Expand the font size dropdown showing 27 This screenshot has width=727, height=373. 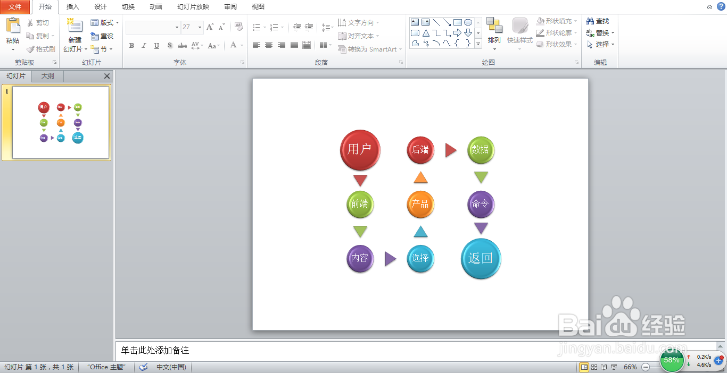coord(200,27)
